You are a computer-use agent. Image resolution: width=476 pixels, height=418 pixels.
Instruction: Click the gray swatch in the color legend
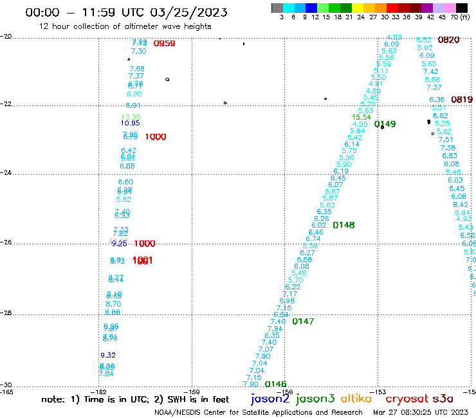pos(277,8)
